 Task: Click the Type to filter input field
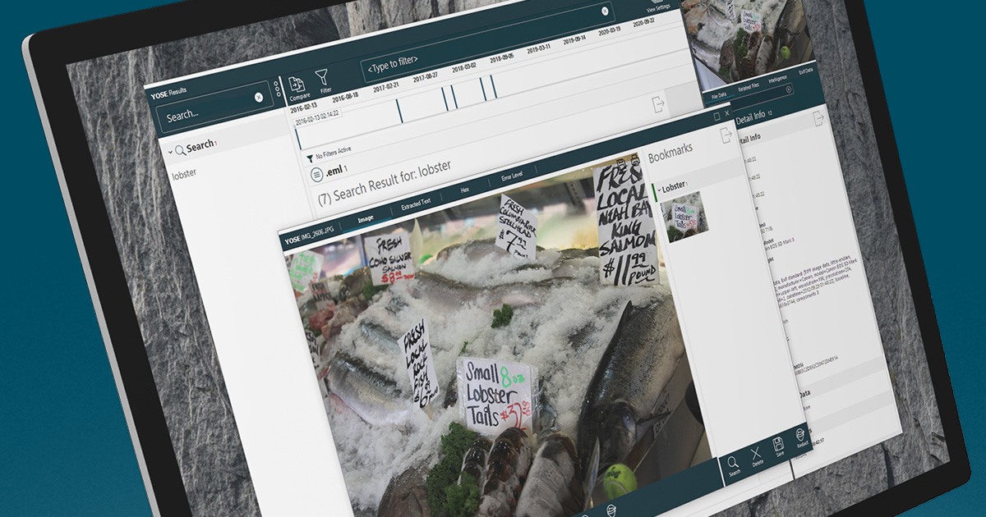[x=485, y=55]
